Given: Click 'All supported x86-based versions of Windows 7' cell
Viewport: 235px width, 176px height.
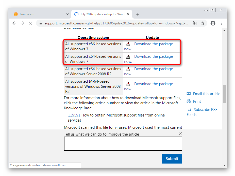Looking at the screenshot, I should [93, 46].
